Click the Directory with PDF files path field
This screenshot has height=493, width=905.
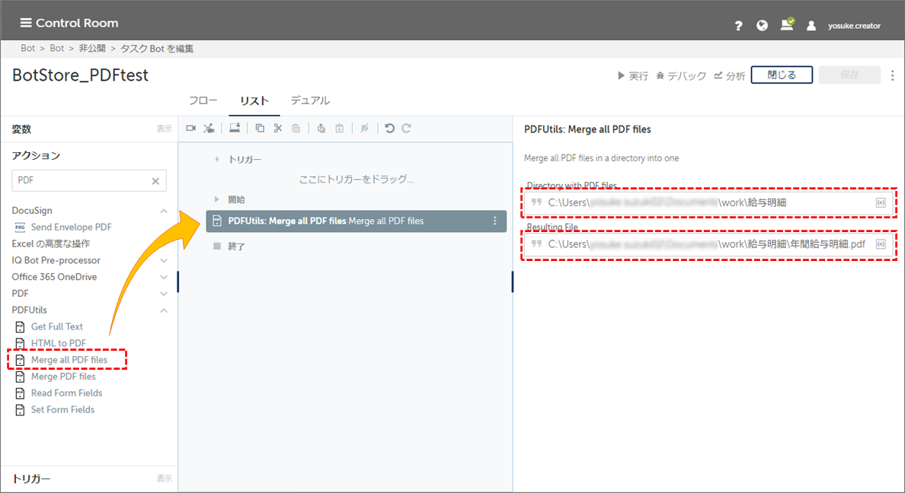click(708, 202)
